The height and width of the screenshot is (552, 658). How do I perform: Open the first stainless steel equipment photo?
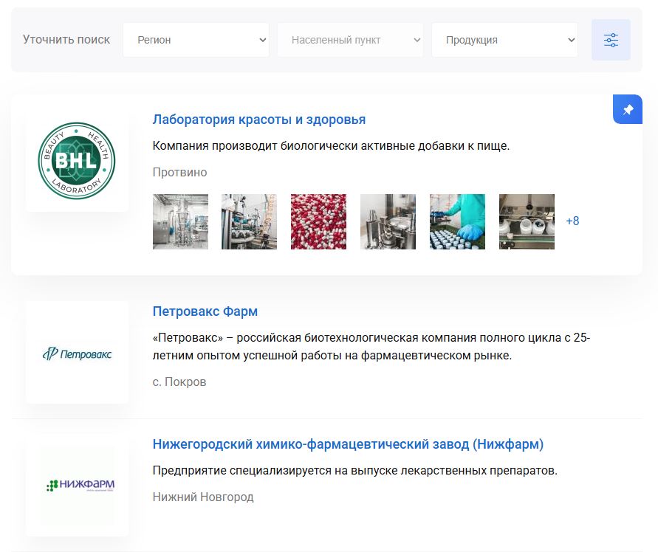(180, 221)
